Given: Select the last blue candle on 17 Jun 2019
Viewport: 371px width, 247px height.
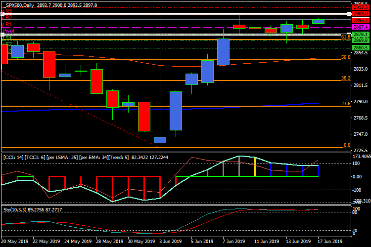Looking at the screenshot, I should (x=318, y=22).
